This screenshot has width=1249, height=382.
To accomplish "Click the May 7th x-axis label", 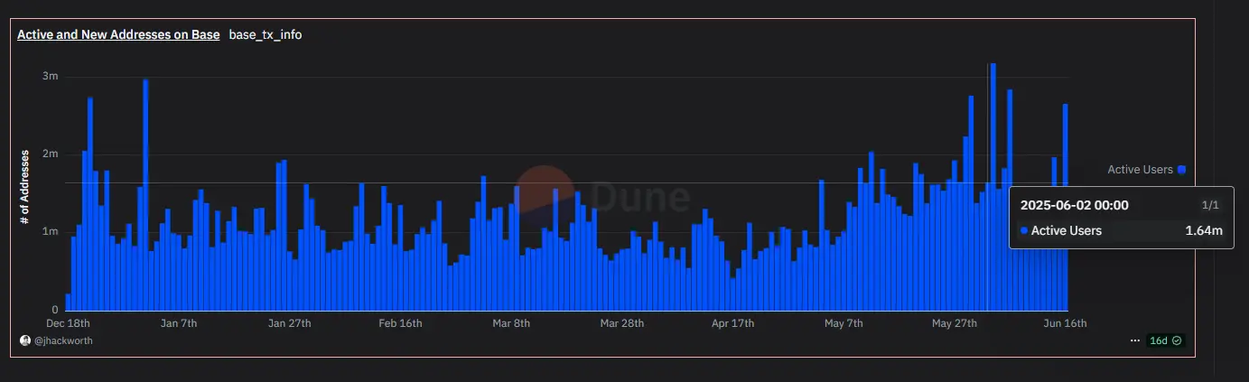I will (844, 323).
